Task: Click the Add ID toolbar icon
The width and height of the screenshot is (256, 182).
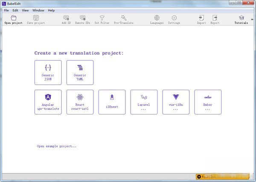Action: pyautogui.click(x=66, y=18)
